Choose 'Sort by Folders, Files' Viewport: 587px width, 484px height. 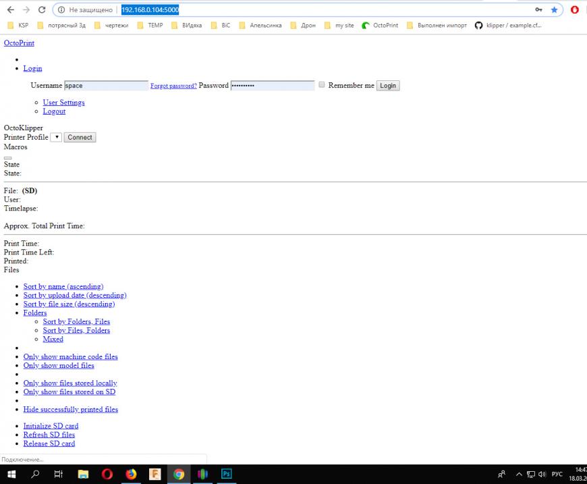pos(76,321)
